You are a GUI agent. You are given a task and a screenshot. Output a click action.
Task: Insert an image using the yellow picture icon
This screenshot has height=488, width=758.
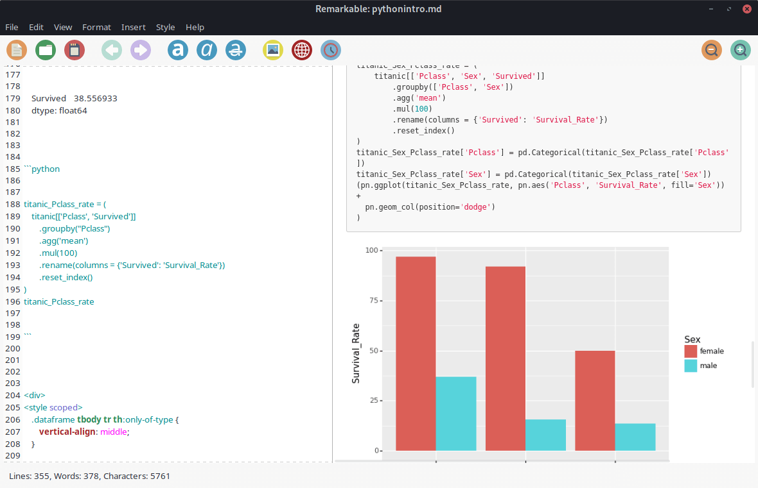point(273,50)
